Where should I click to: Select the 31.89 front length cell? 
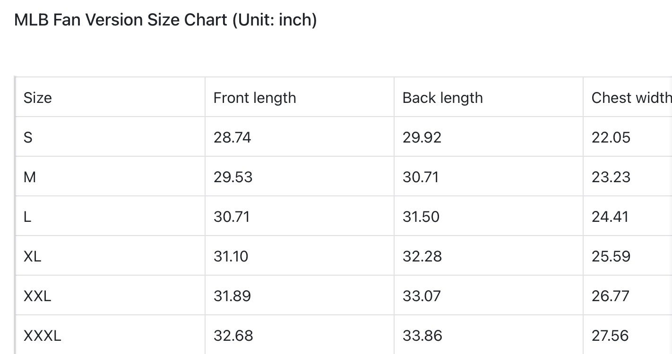tap(232, 296)
